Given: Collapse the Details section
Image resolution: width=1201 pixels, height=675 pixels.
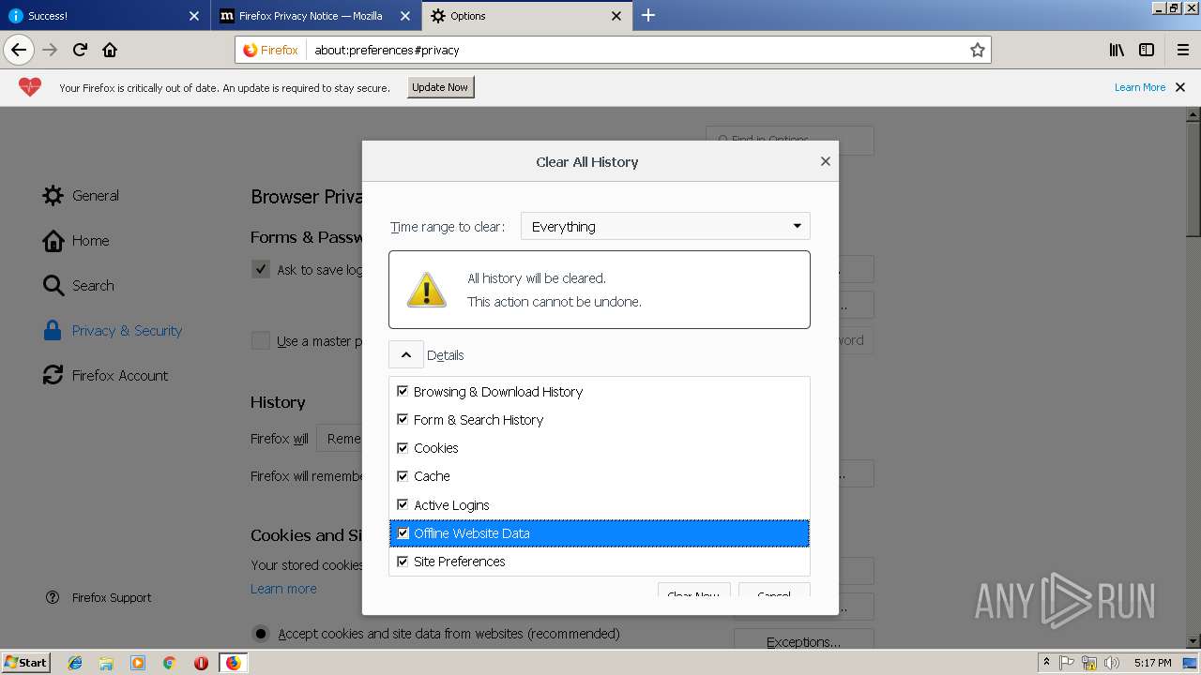Looking at the screenshot, I should (x=405, y=354).
